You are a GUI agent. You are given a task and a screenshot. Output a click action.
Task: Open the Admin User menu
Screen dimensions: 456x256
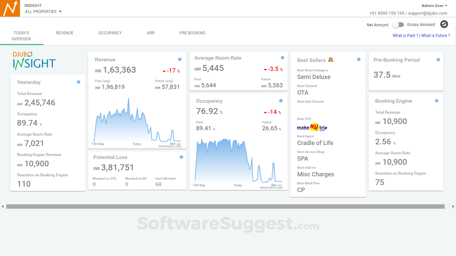click(x=434, y=5)
